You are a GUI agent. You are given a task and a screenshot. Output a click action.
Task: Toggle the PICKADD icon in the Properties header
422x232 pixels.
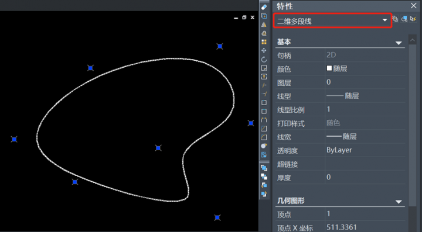395,19
